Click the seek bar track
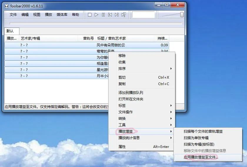 coord(96,23)
